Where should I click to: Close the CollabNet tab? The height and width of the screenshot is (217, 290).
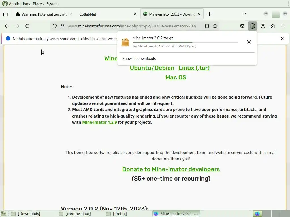pyautogui.click(x=135, y=14)
